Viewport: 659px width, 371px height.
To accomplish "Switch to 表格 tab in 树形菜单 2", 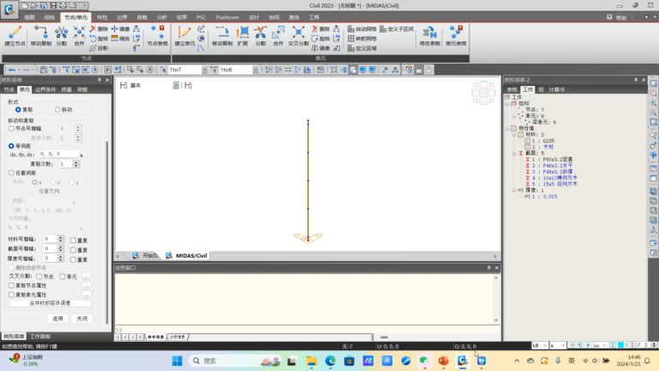I will pyautogui.click(x=512, y=89).
